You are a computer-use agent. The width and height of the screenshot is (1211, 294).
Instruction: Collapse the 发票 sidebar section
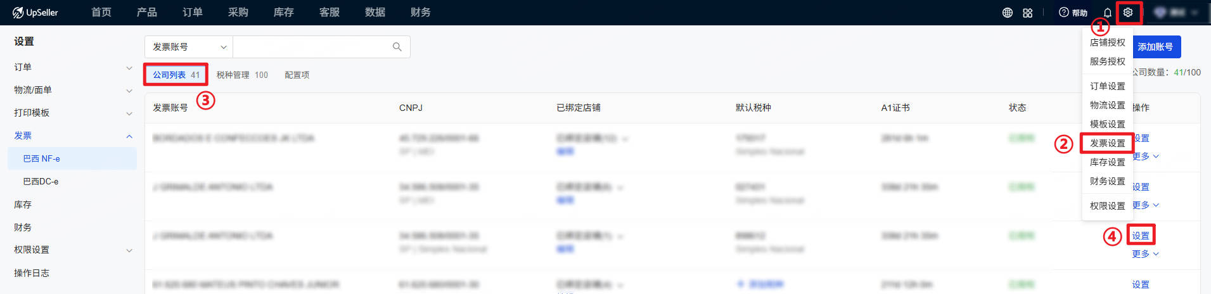[x=73, y=136]
